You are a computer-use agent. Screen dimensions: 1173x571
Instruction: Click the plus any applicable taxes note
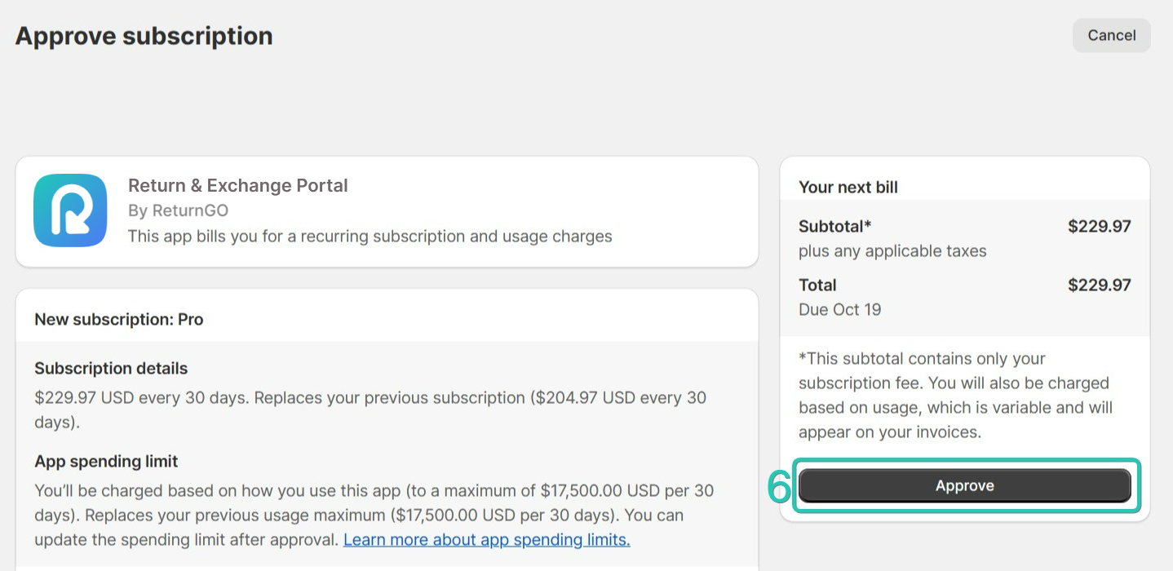[x=892, y=250]
